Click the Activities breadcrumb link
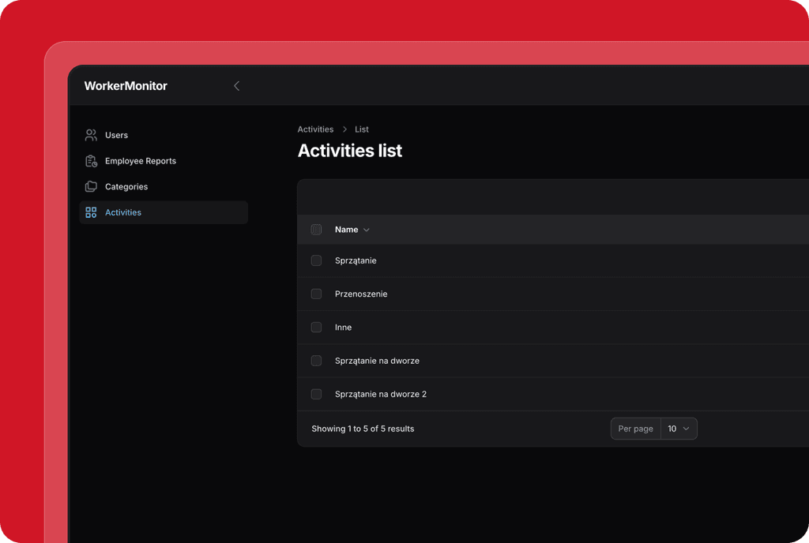809x543 pixels. pos(315,129)
